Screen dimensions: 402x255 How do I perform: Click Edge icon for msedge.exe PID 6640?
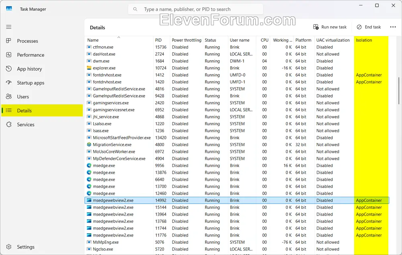[x=89, y=179]
